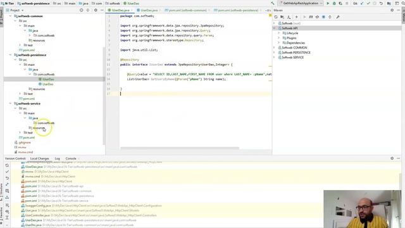
Task: Expand the Softweb (root) Maven node
Action: pos(274,23)
